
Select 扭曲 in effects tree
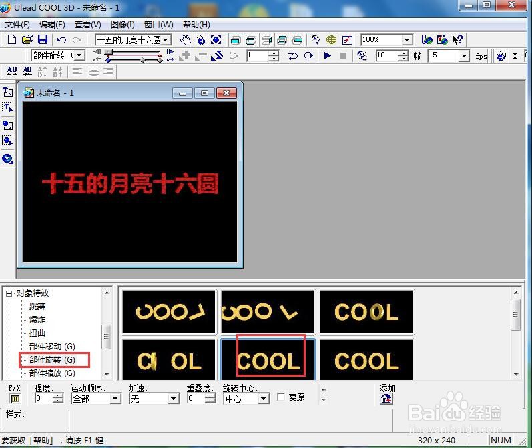click(x=37, y=333)
